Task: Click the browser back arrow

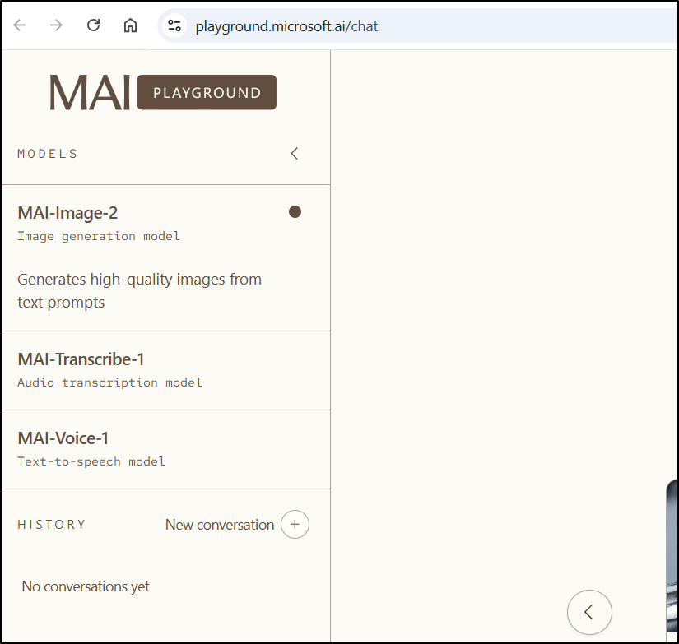Action: 20,25
